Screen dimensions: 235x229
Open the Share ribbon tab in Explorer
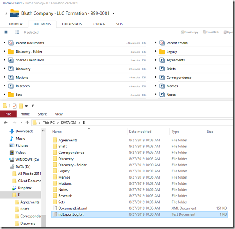coord(42,114)
